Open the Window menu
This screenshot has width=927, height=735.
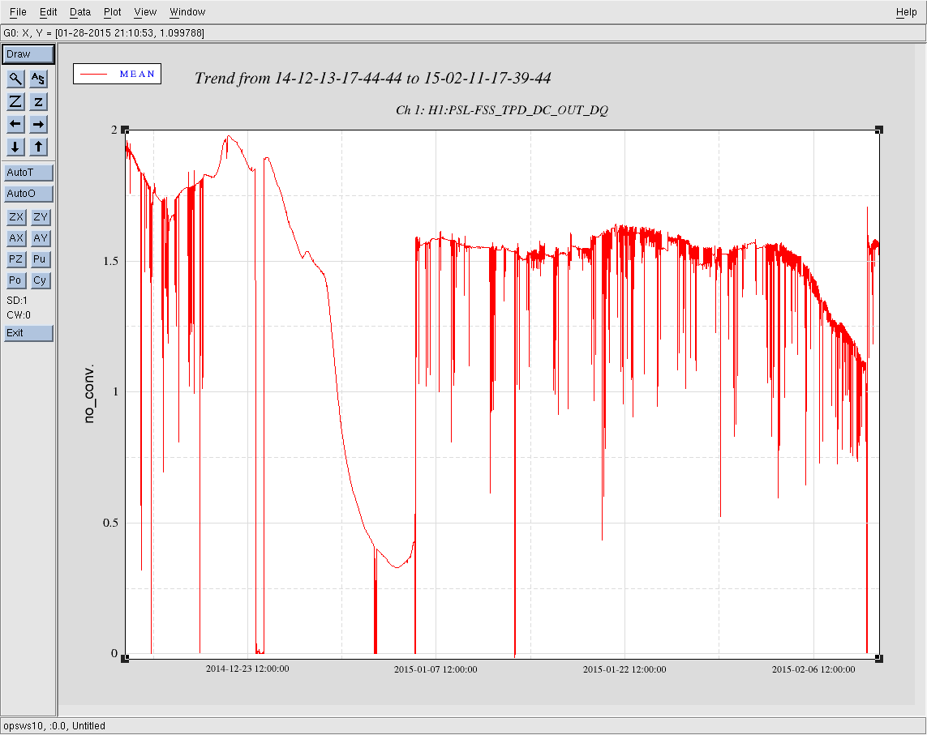coord(187,12)
